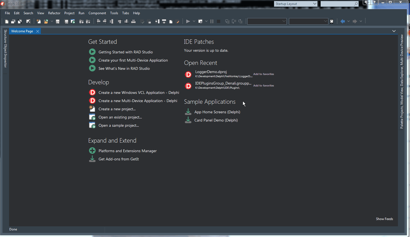Open the Forward arrow history dropdown

click(x=361, y=21)
